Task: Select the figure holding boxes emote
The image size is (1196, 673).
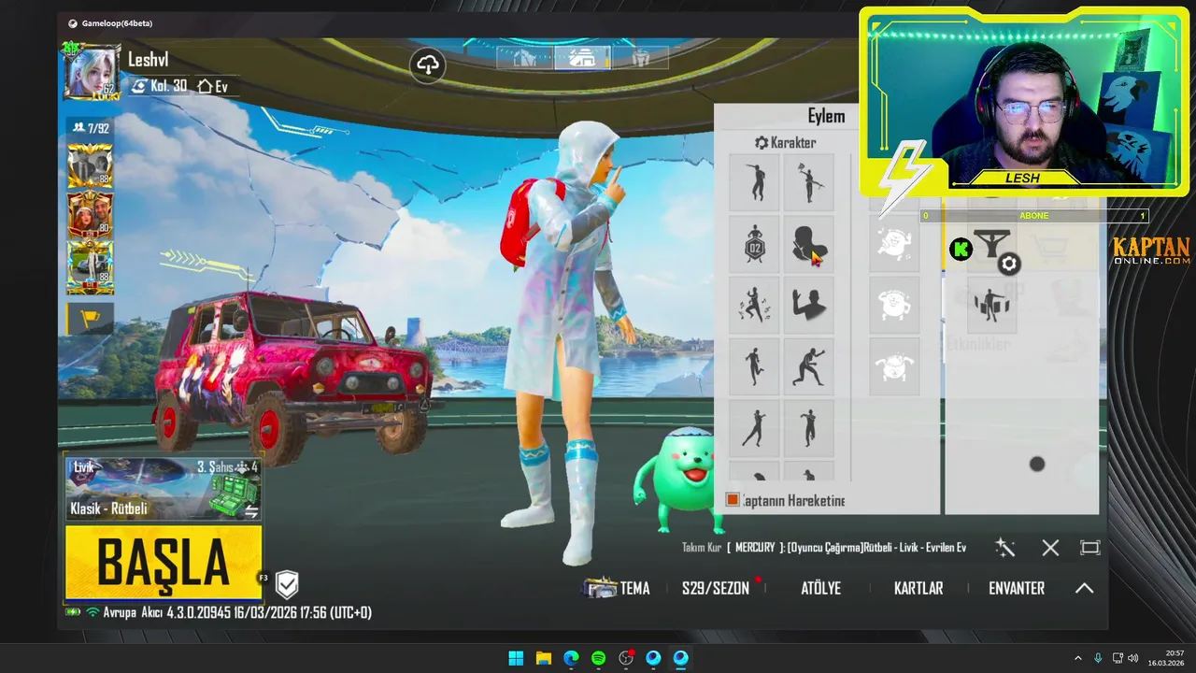Action: (991, 306)
